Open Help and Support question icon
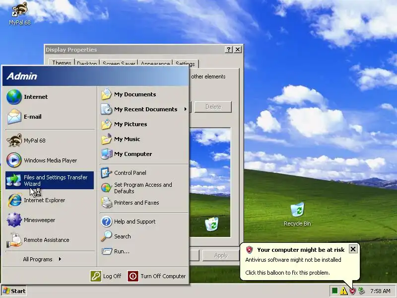The image size is (397, 298). 106,222
